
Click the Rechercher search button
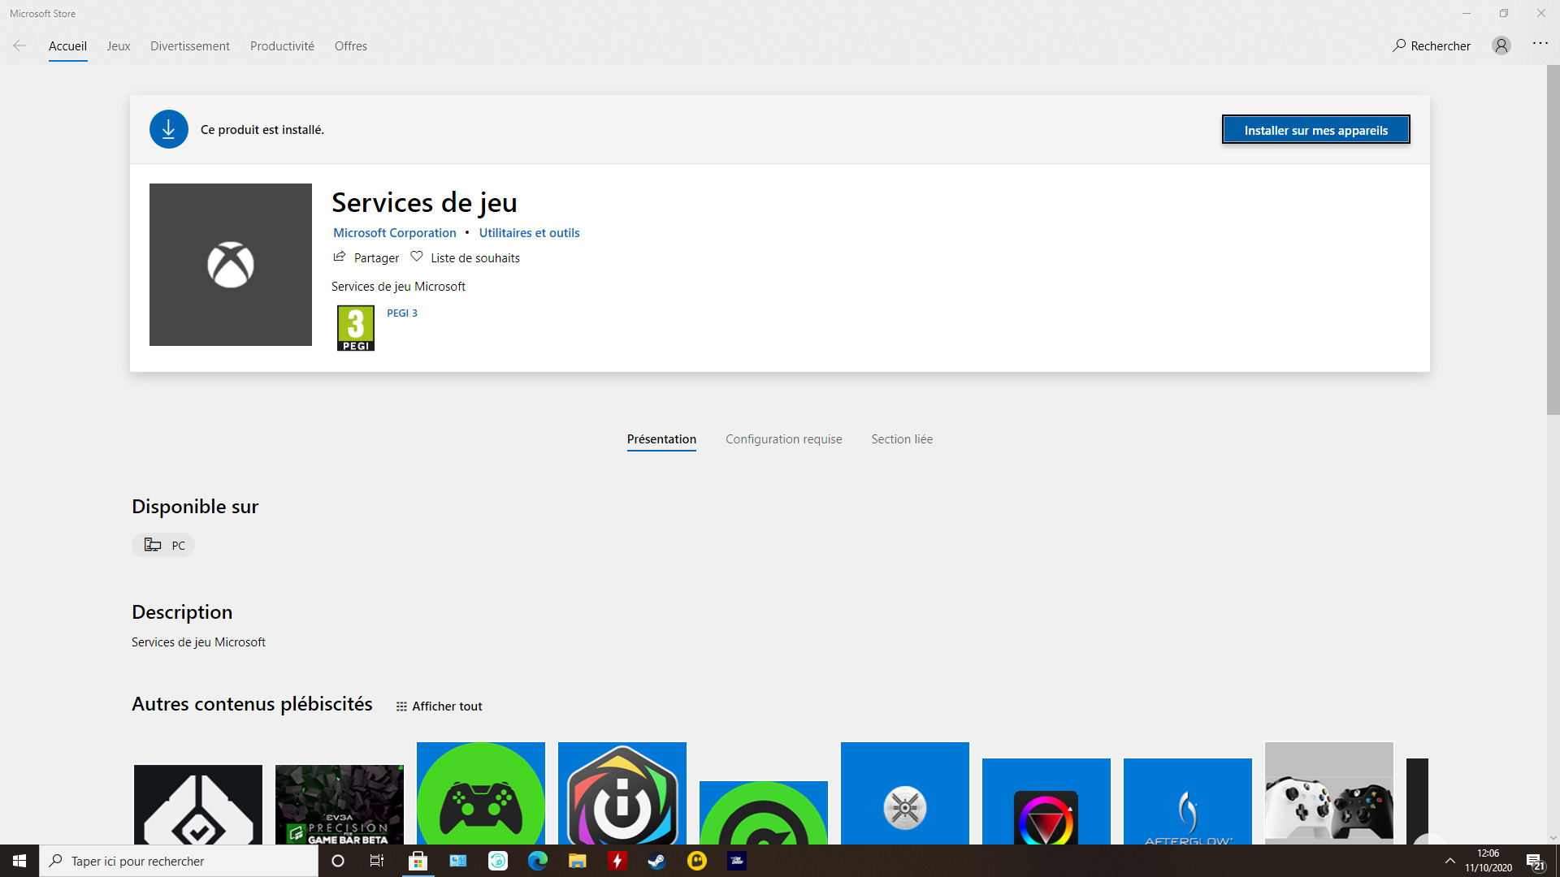click(1432, 46)
